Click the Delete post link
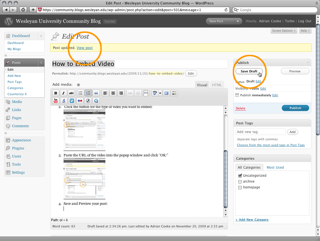The image size is (320, 241). tap(240, 108)
